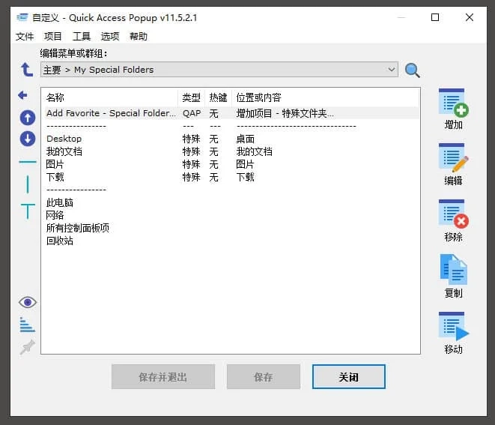
Task: Toggle the pin icon at bottom left
Action: 28,347
